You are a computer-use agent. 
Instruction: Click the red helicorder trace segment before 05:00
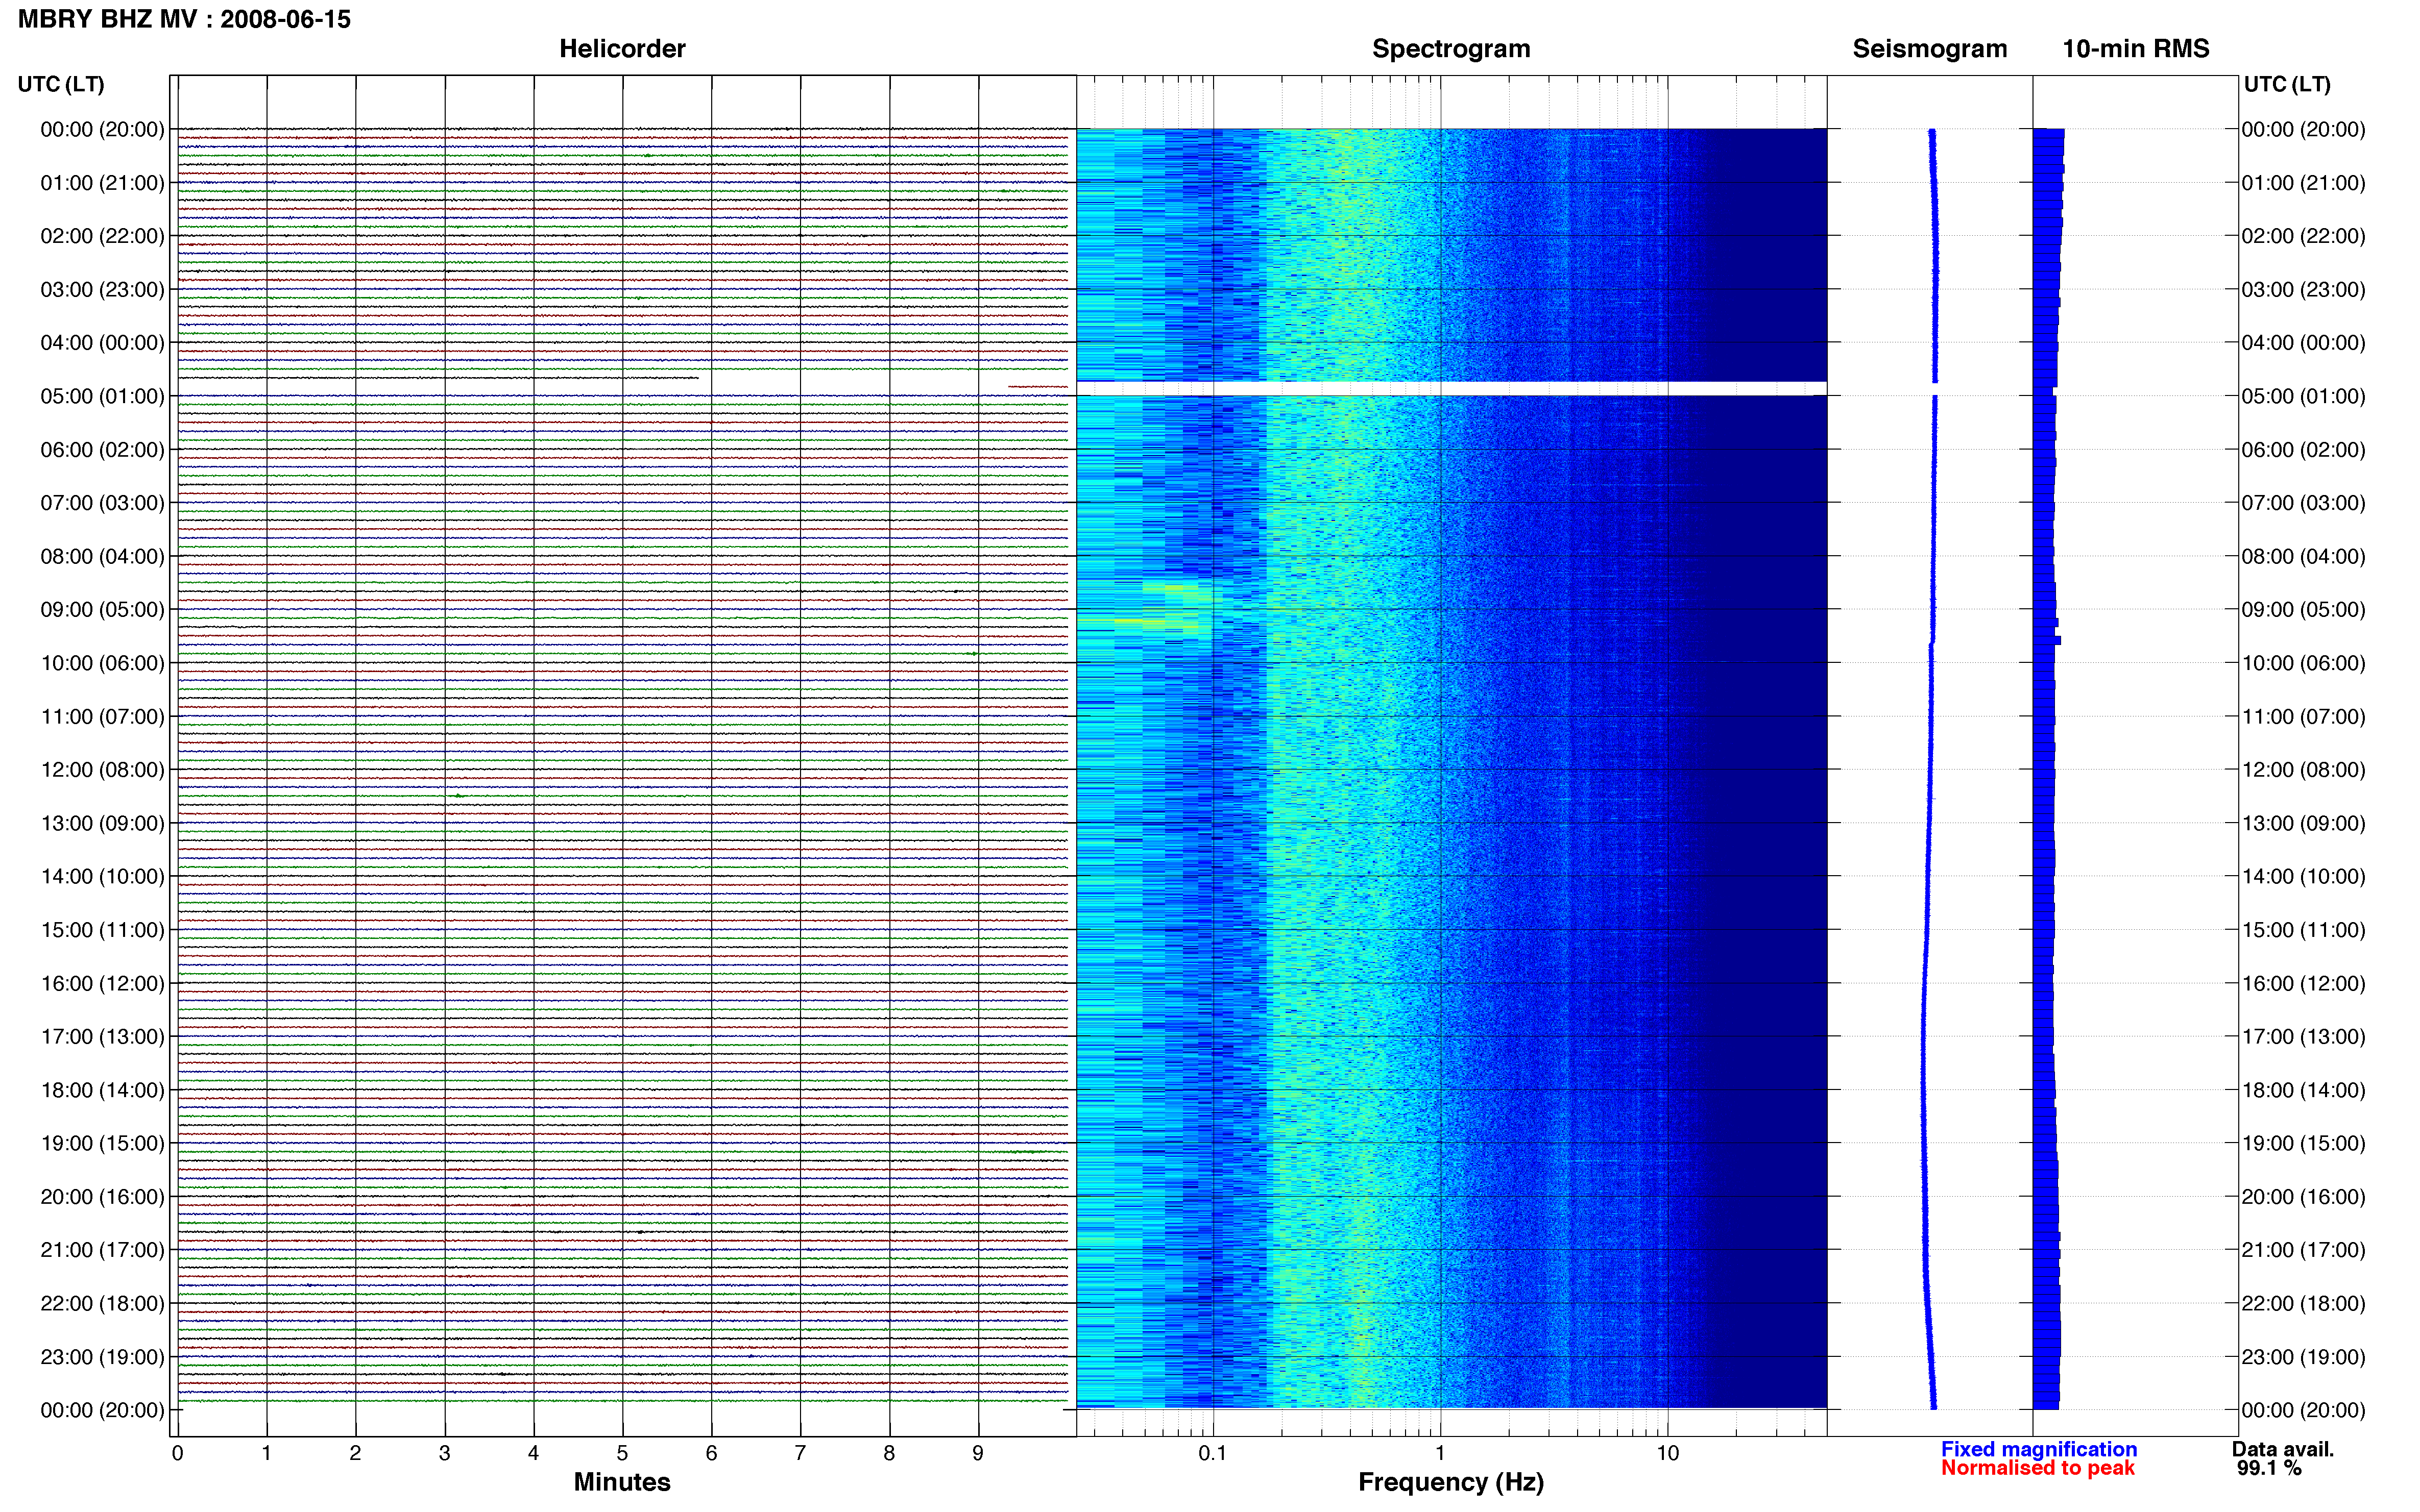[1037, 386]
